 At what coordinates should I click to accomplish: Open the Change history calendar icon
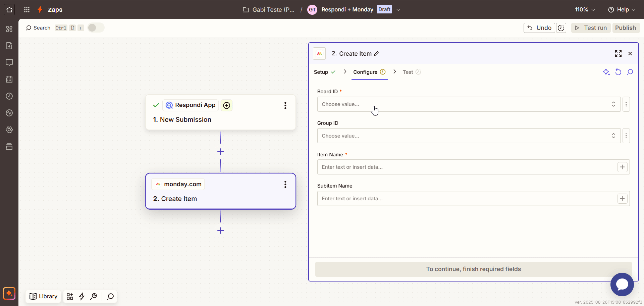[x=9, y=80]
